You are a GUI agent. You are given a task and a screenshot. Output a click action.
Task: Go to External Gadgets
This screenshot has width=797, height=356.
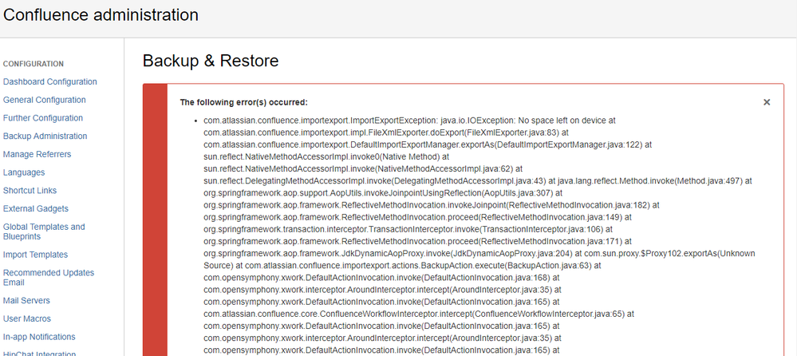tap(36, 208)
